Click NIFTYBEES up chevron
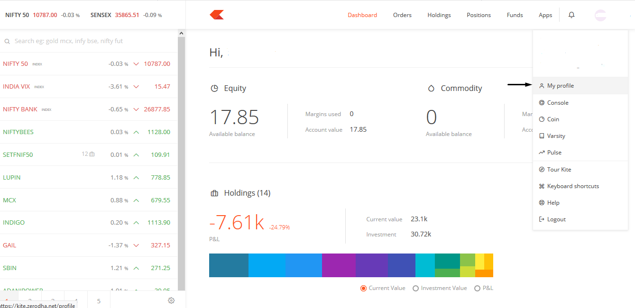The height and width of the screenshot is (308, 635). coord(136,132)
